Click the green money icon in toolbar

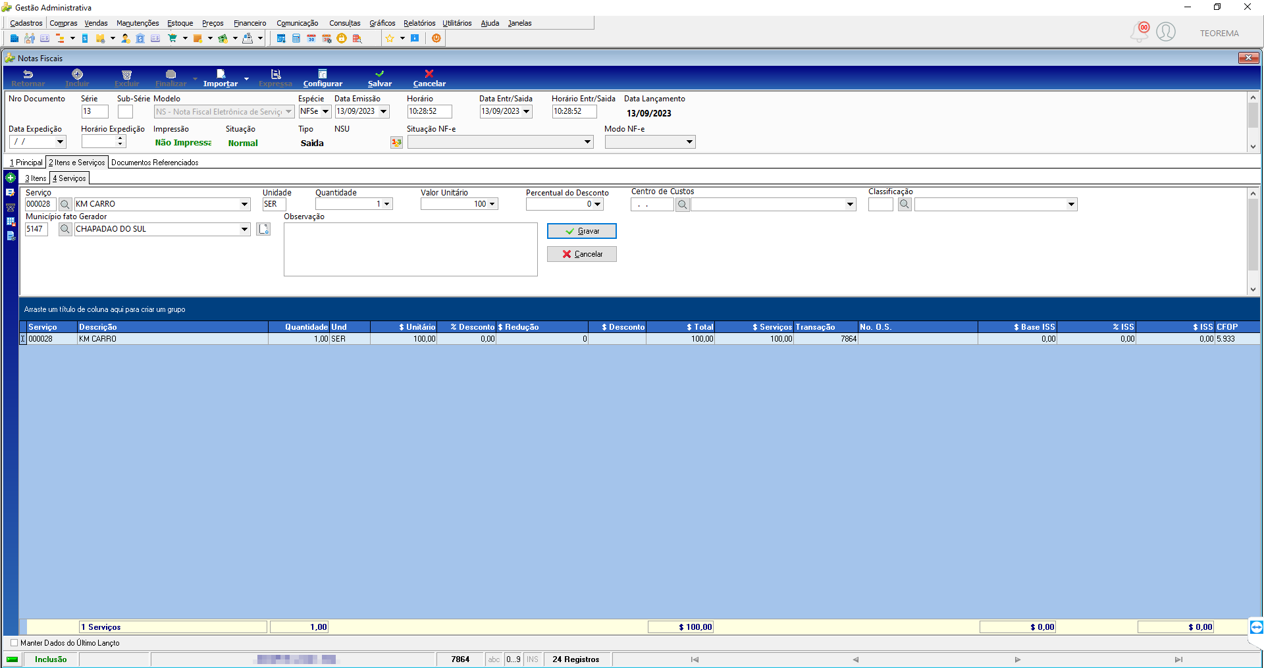223,38
